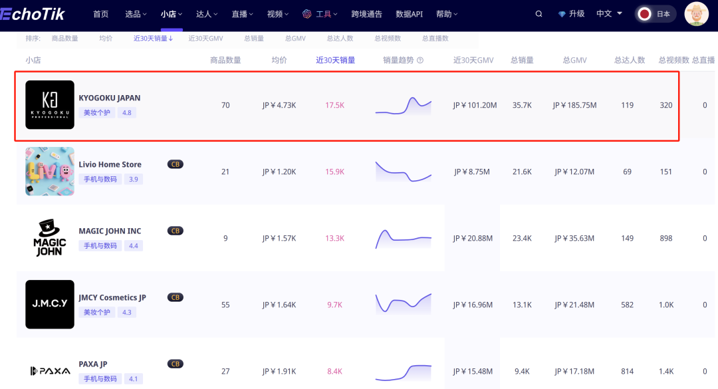Viewport: 718px width, 389px height.
Task: Open the MAGIC JOHN store logo
Action: (50, 238)
